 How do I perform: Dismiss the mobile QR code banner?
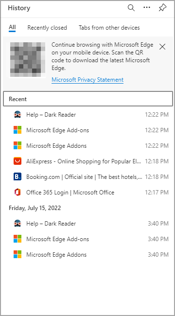162,47
